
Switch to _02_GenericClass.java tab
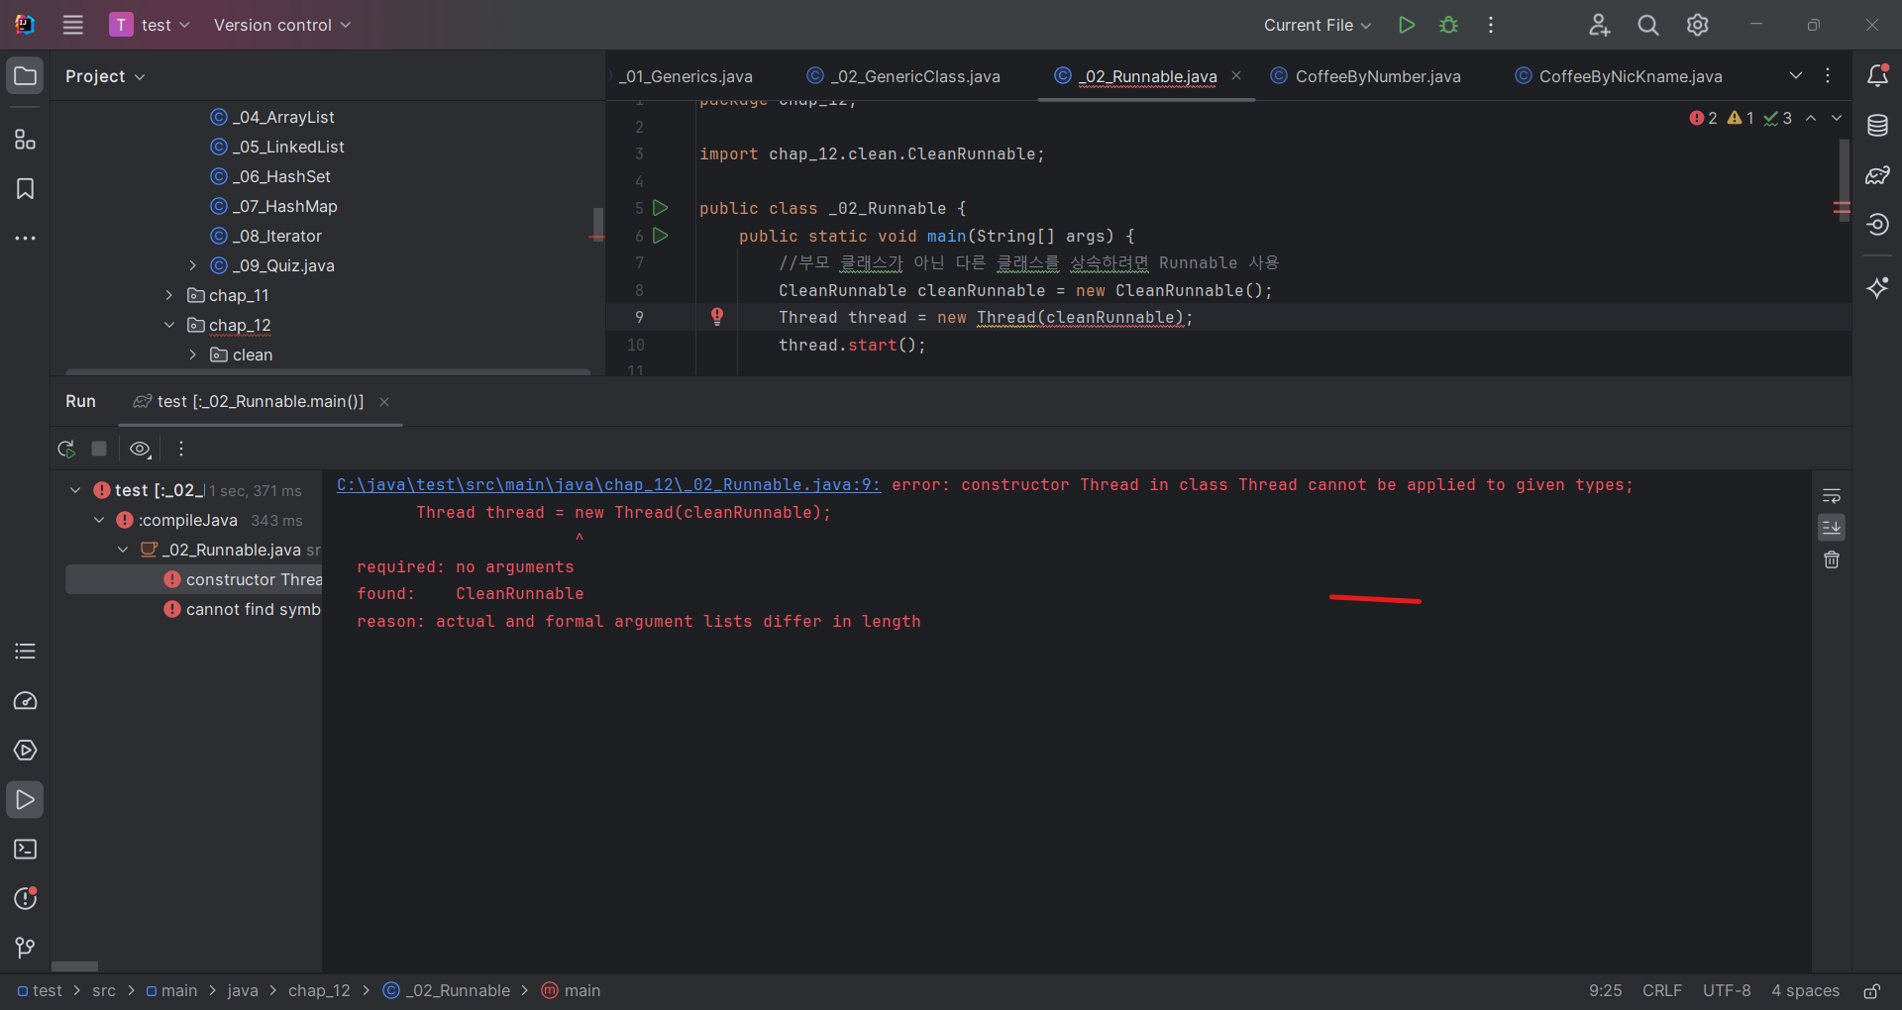(x=903, y=76)
